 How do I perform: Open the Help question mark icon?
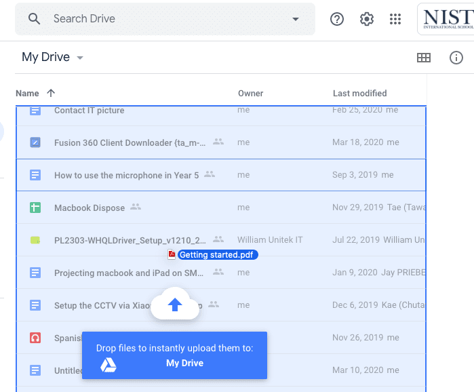[x=337, y=19]
